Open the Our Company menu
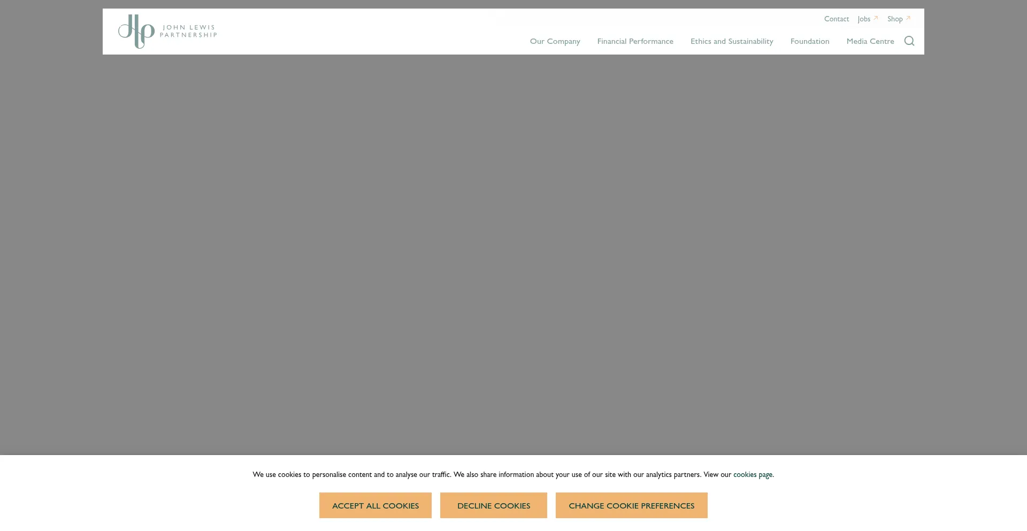1027x531 pixels. tap(555, 41)
